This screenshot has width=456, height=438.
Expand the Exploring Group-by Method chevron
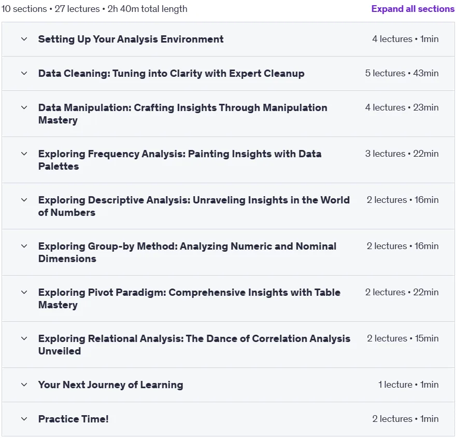tap(24, 246)
